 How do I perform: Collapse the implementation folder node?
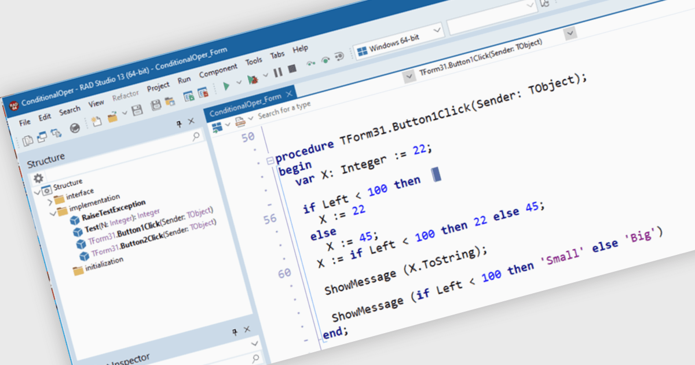[53, 213]
